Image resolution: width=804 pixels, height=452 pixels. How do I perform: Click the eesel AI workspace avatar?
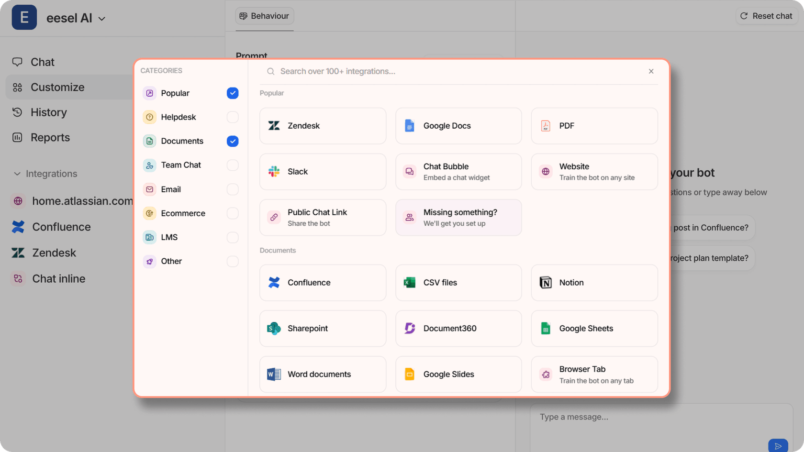click(24, 17)
